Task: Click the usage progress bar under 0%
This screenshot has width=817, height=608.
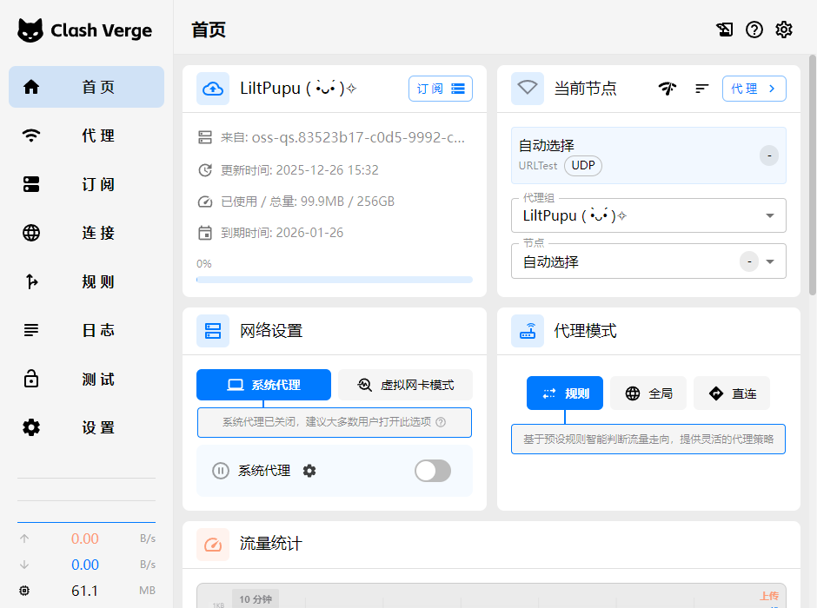Action: coord(335,280)
